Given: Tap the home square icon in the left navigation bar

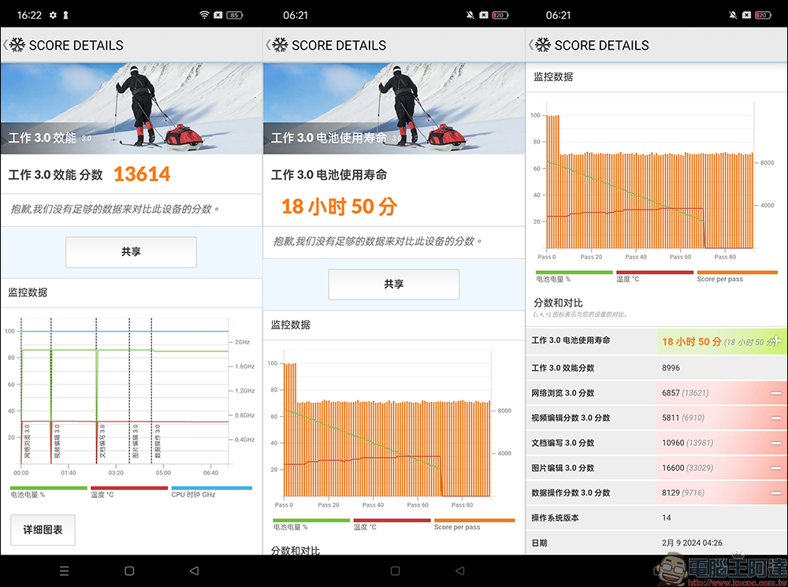Looking at the screenshot, I should click(x=129, y=571).
